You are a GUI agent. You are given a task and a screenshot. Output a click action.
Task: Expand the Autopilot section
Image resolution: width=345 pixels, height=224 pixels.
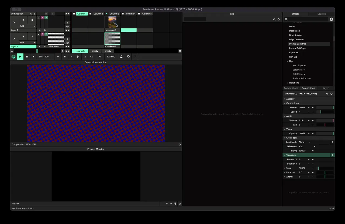284,99
